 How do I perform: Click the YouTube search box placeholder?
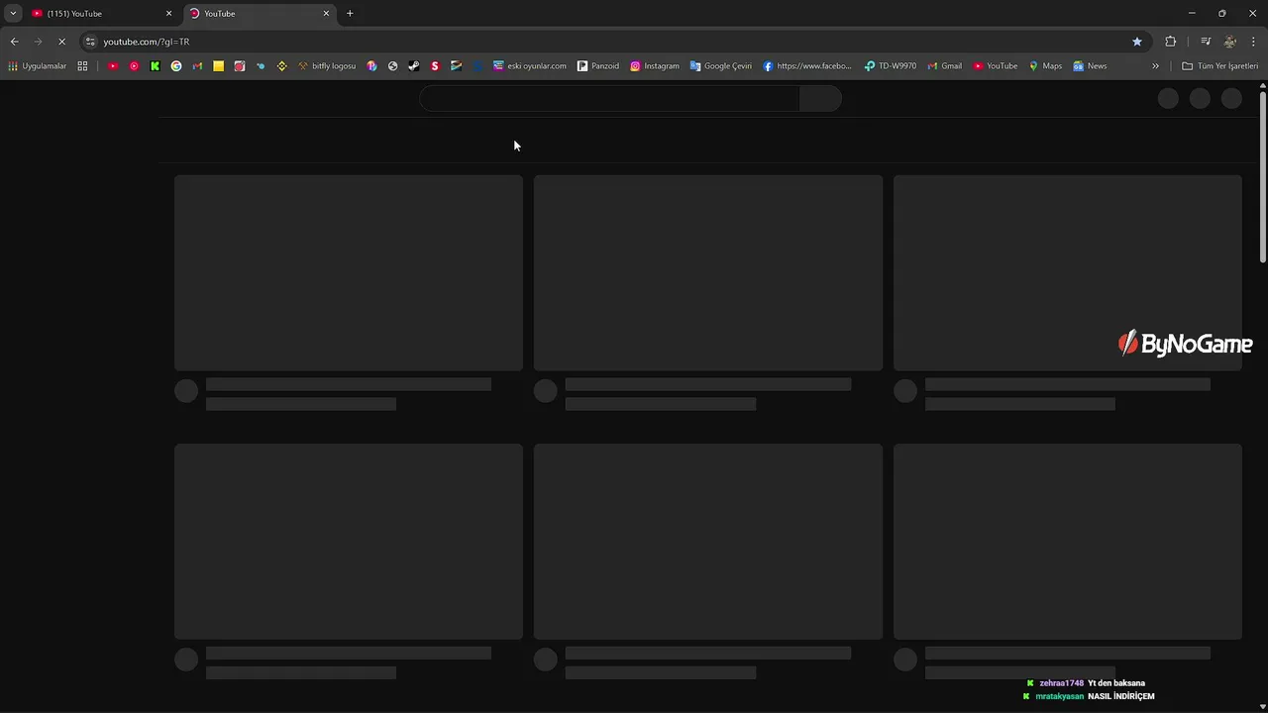tap(610, 98)
